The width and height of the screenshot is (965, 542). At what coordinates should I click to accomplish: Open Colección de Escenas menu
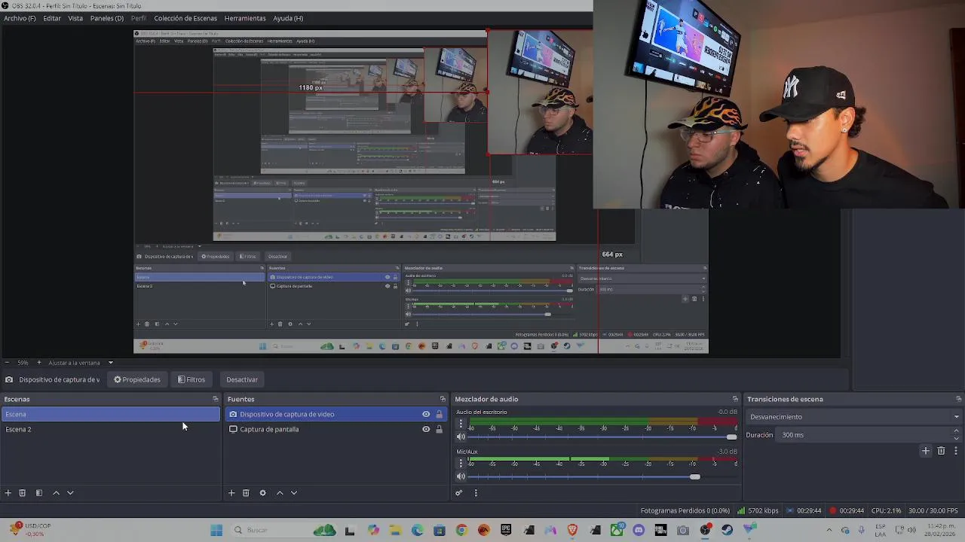click(185, 18)
